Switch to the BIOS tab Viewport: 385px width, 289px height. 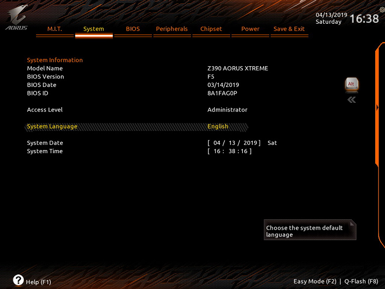133,29
